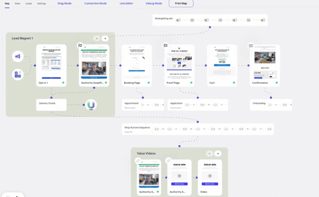The width and height of the screenshot is (319, 197).
Task: Click the Lead Magnet 1 group title
Action: (22, 38)
